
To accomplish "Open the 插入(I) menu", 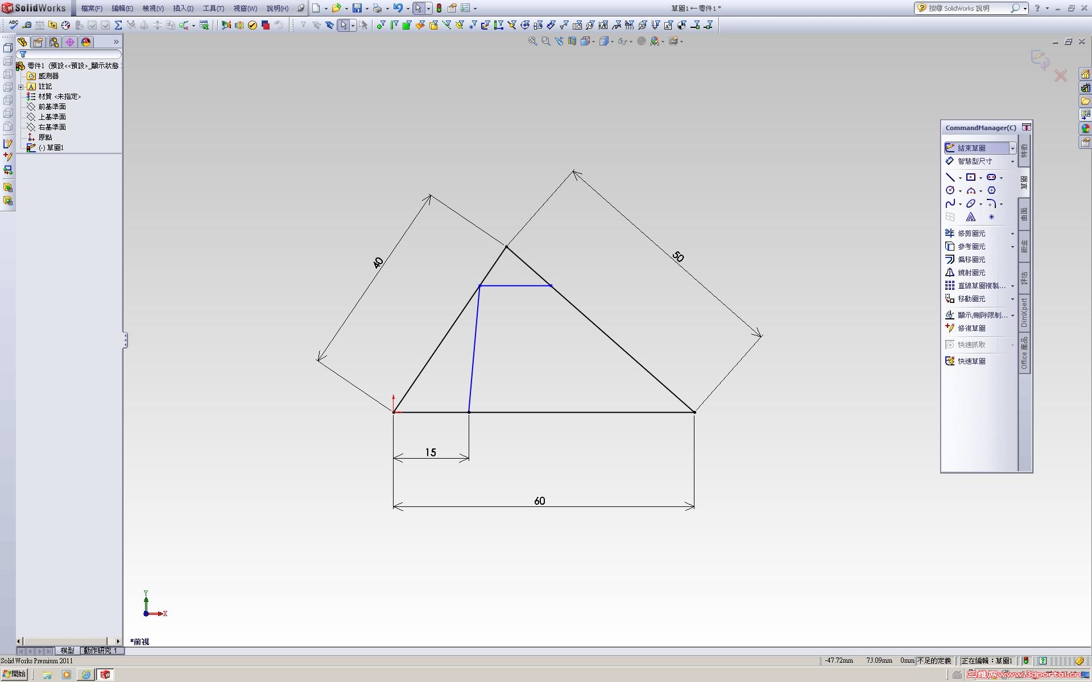I will click(183, 9).
